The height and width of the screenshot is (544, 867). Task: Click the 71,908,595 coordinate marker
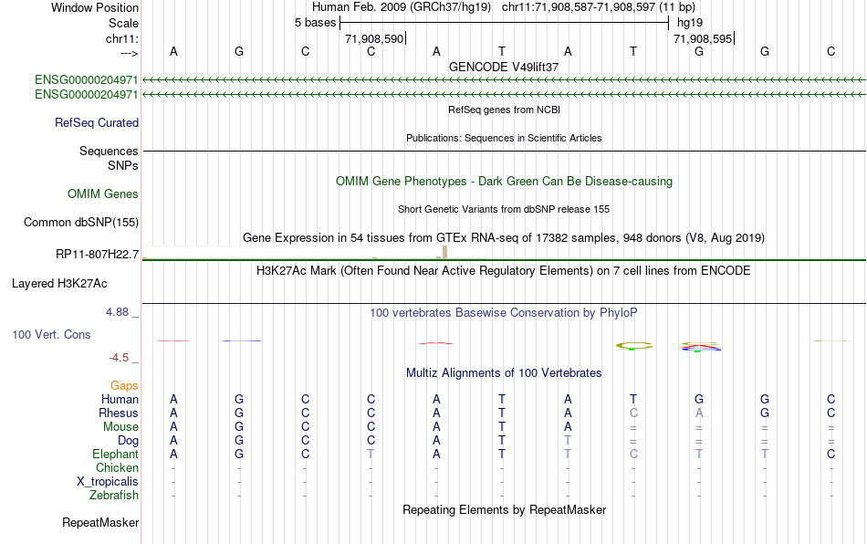tap(703, 38)
